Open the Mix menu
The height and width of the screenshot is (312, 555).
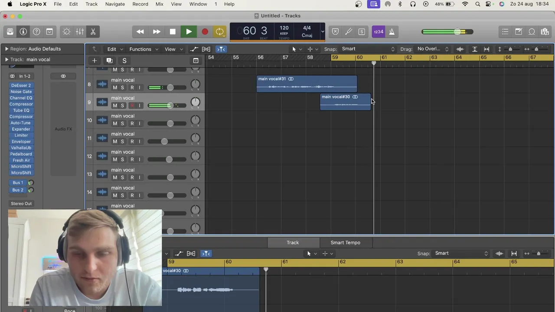pyautogui.click(x=159, y=4)
